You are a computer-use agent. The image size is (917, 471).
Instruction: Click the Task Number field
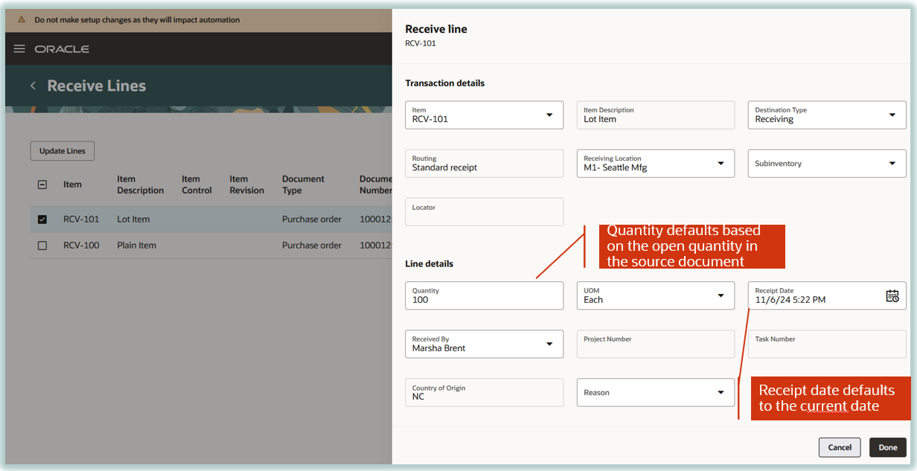827,344
